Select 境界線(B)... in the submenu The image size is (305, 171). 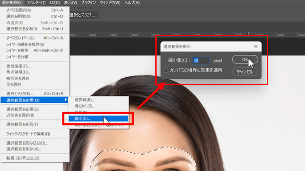point(84,100)
